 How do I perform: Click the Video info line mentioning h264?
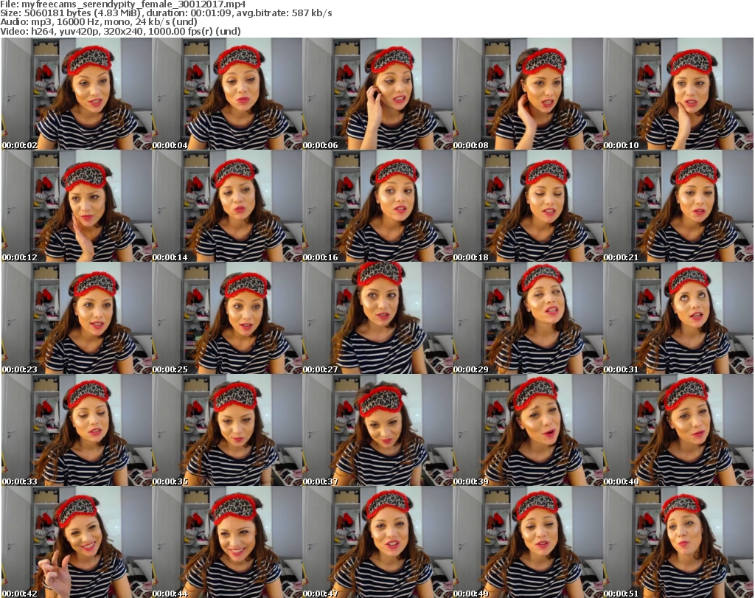[120, 31]
